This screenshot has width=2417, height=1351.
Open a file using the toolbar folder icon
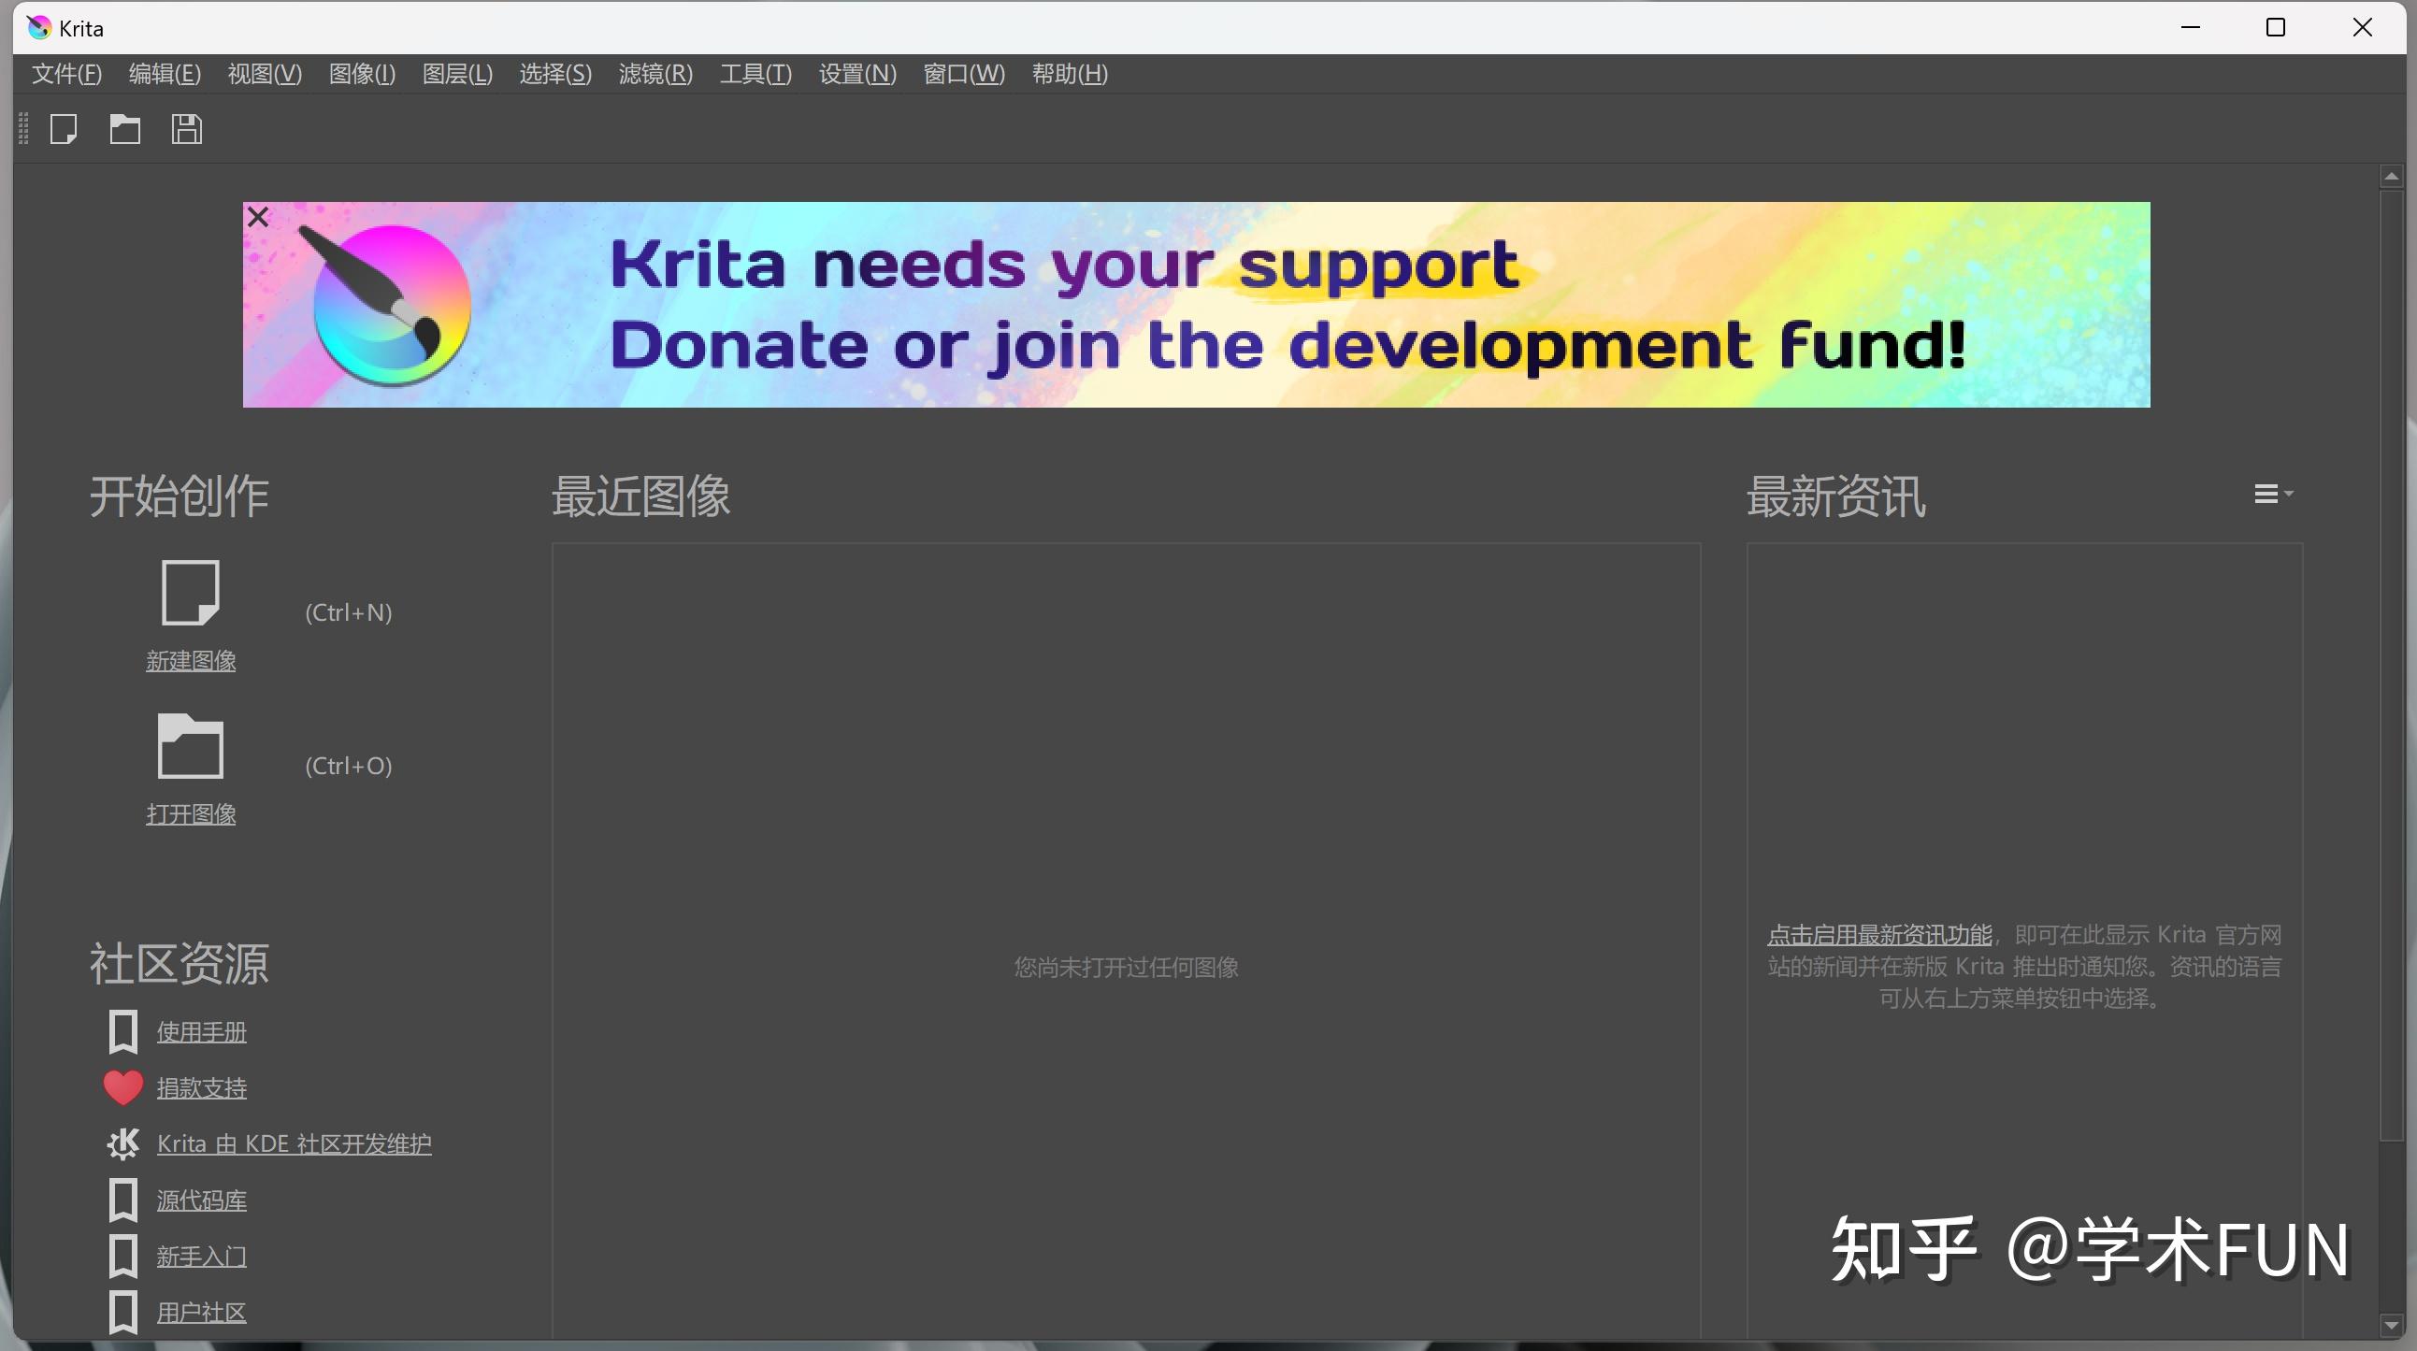(x=123, y=128)
